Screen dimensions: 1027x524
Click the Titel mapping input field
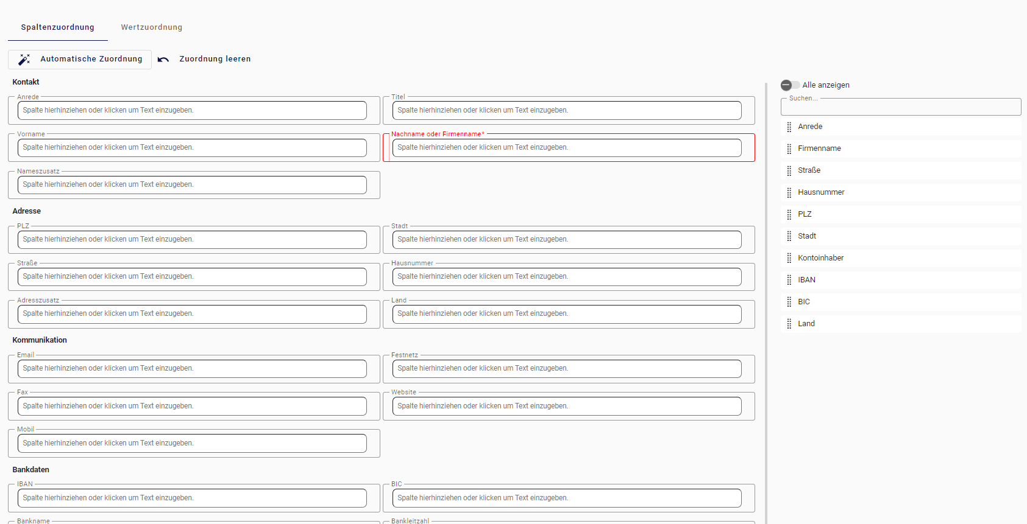[567, 110]
